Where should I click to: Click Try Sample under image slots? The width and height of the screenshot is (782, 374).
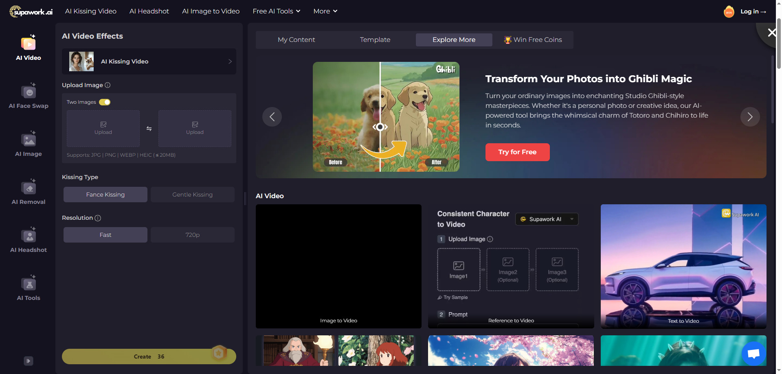pyautogui.click(x=453, y=297)
